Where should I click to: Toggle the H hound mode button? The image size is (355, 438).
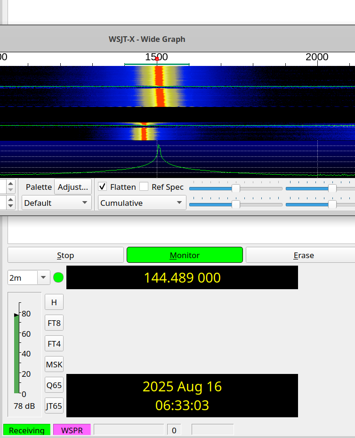pyautogui.click(x=54, y=302)
